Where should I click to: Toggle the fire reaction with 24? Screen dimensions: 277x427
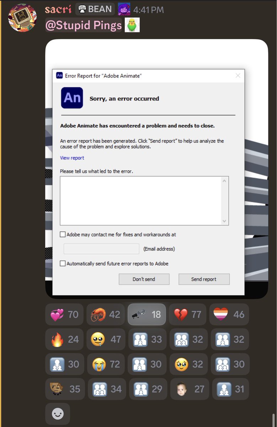pyautogui.click(x=65, y=339)
